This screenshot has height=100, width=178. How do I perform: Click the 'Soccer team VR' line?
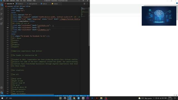pos(19,83)
